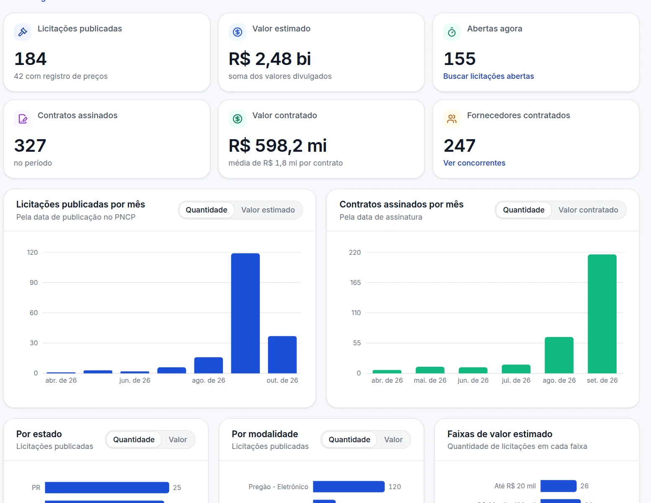Viewport: 651px width, 503px height.
Task: Click the 247 fornecedores value
Action: click(460, 145)
